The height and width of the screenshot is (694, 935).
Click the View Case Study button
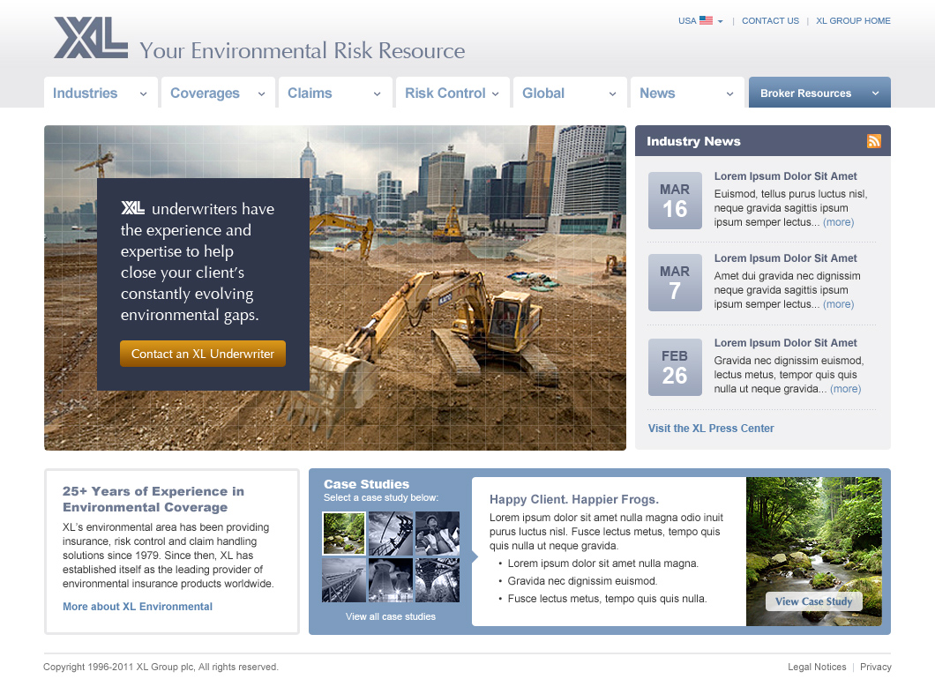pyautogui.click(x=813, y=601)
